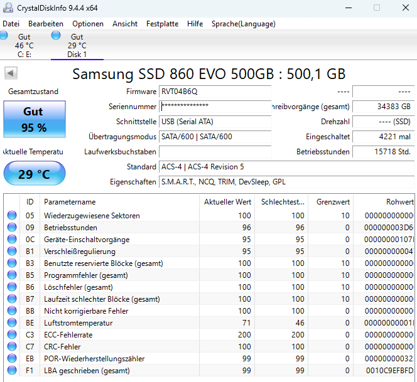417x382 pixels.
Task: Open the Optionen menu
Action: pos(88,24)
